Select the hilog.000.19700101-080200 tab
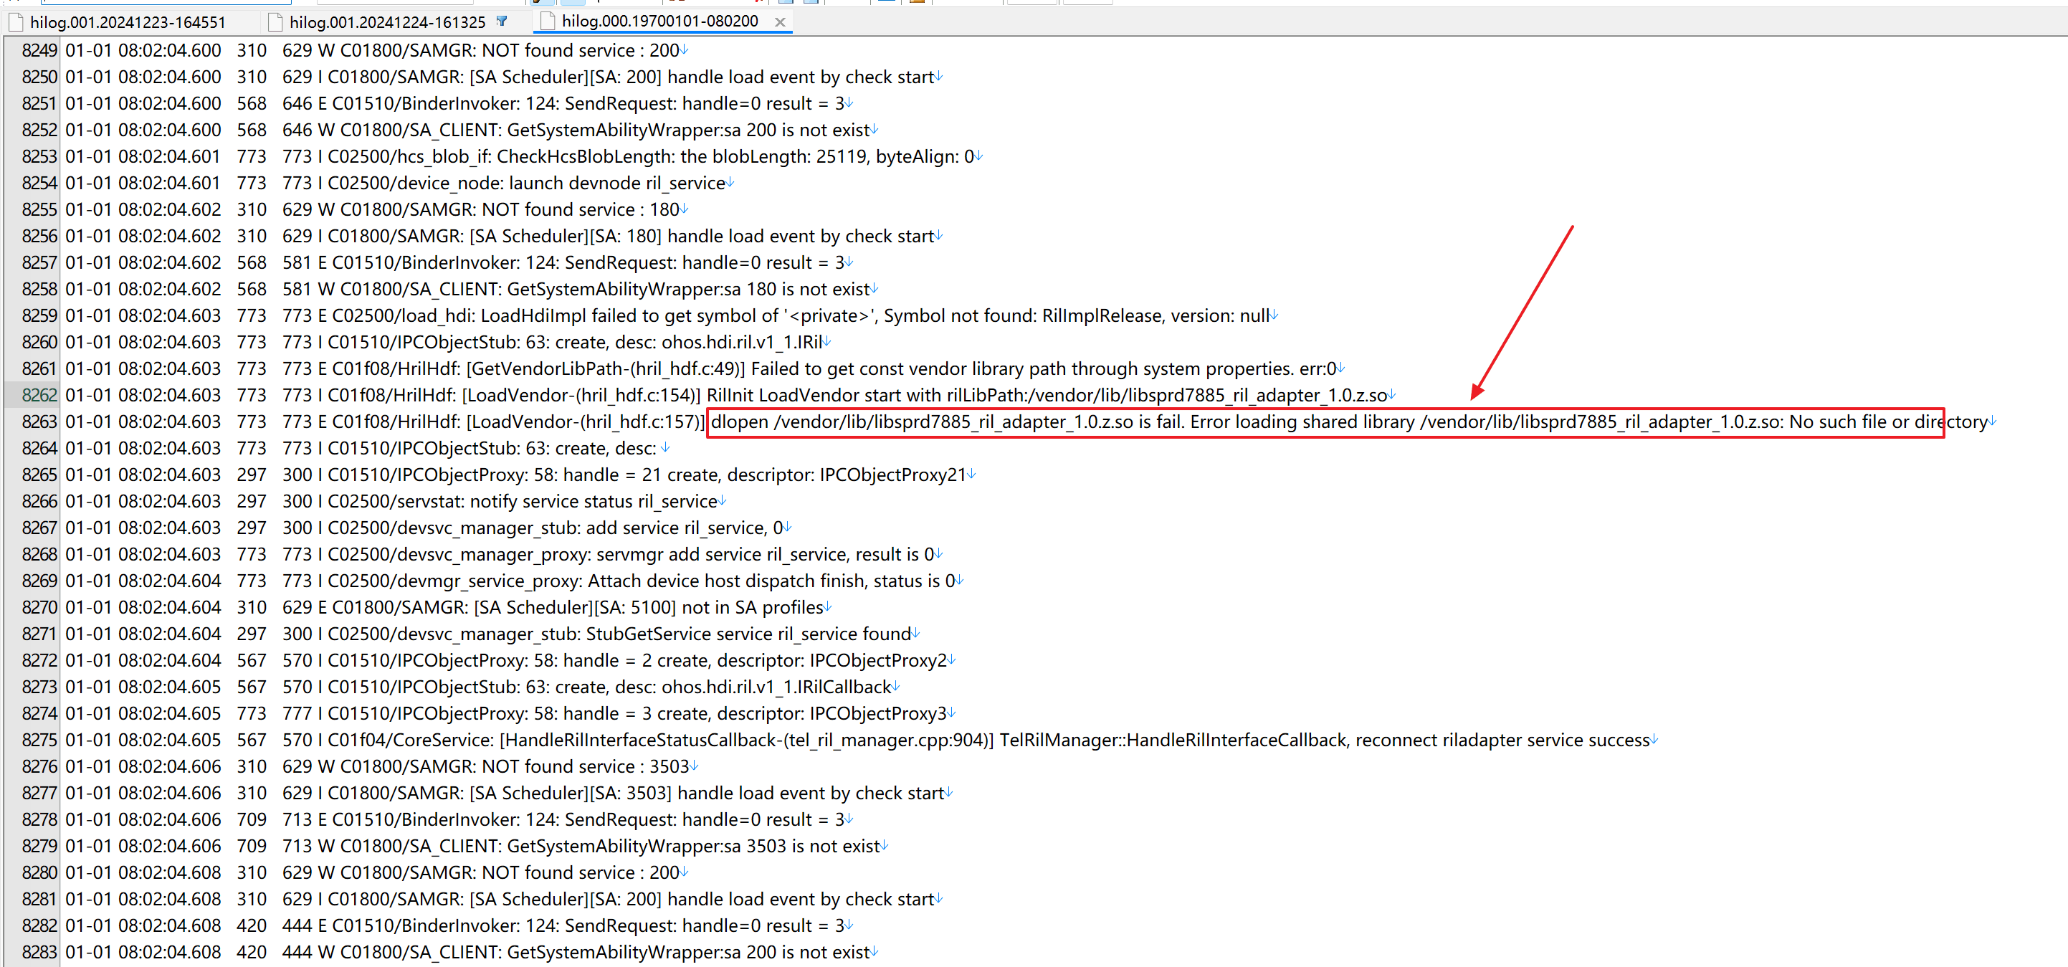Screen dimensions: 2068x967 tap(660, 21)
